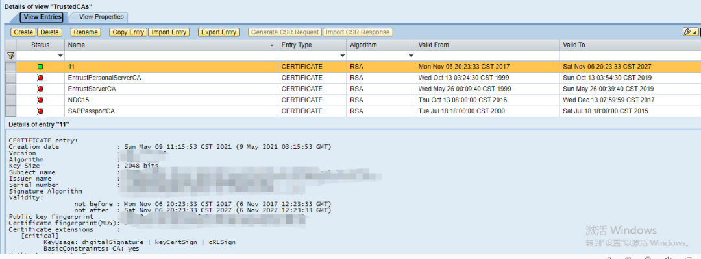
Task: Click the Generate CSR Request button
Action: (285, 32)
